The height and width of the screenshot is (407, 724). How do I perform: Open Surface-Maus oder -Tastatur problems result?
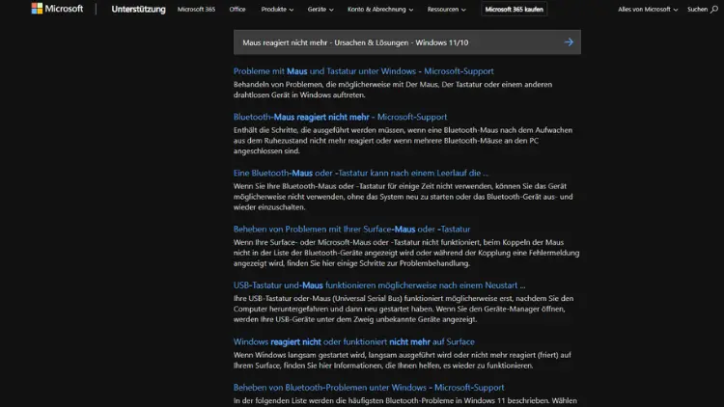351,229
